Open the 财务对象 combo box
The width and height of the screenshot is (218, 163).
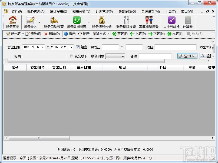pyautogui.click(x=115, y=56)
